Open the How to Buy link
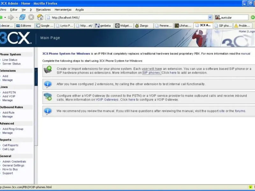The height and width of the screenshot is (191, 255). (10, 169)
